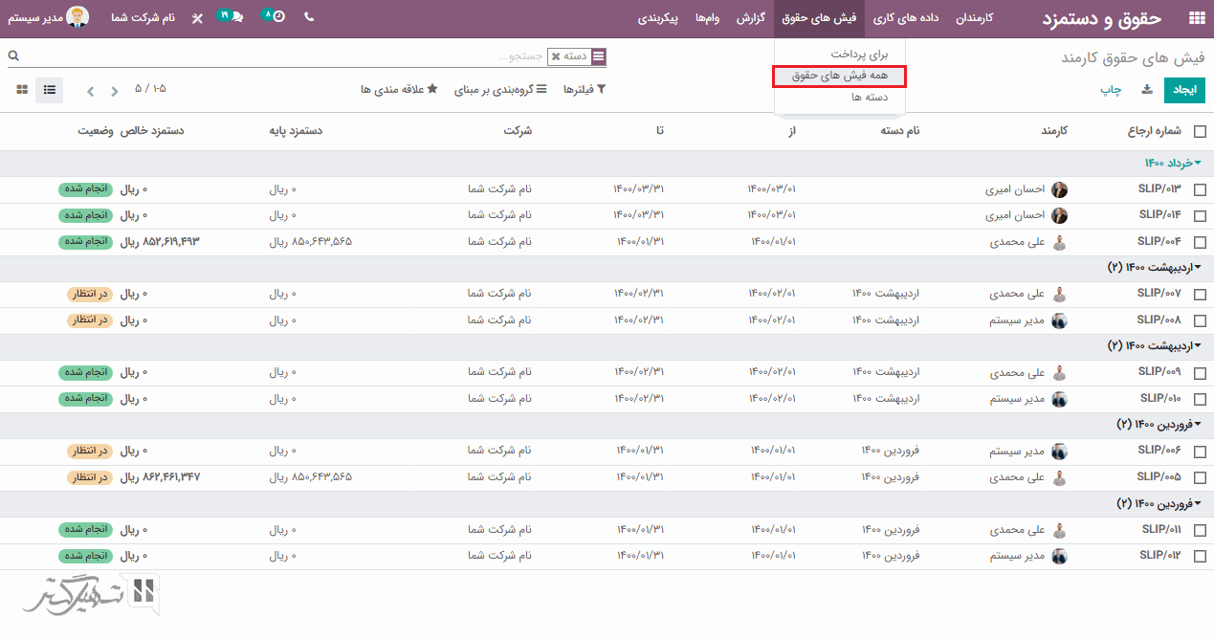
Task: Open the گروه‌بندی بر مبنای dropdown
Action: [x=499, y=90]
